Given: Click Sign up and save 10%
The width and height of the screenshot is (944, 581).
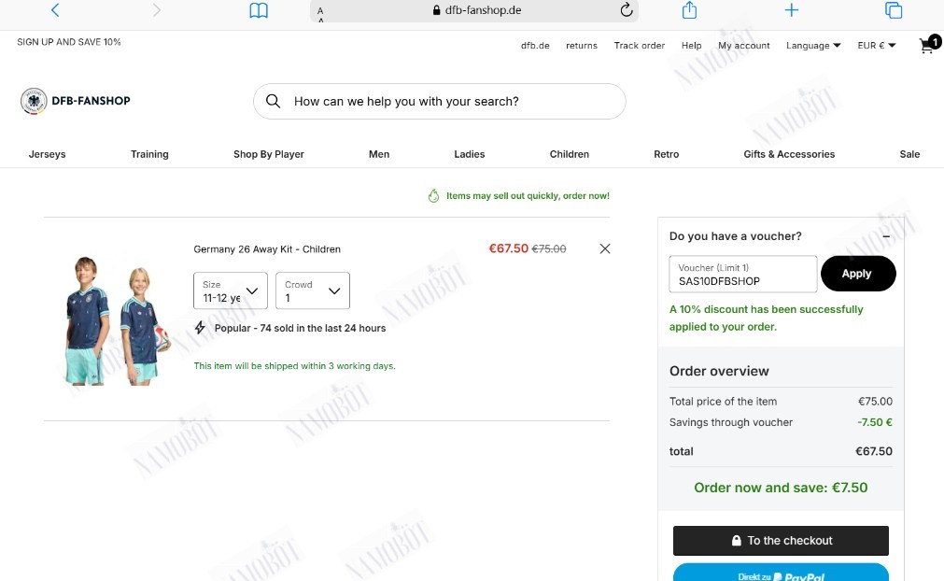Looking at the screenshot, I should pos(69,41).
